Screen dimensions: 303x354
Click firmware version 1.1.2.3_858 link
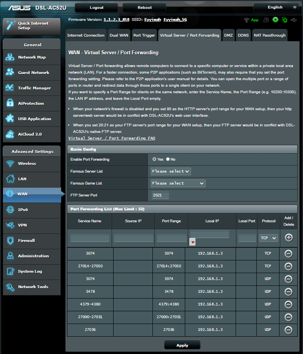116,20
